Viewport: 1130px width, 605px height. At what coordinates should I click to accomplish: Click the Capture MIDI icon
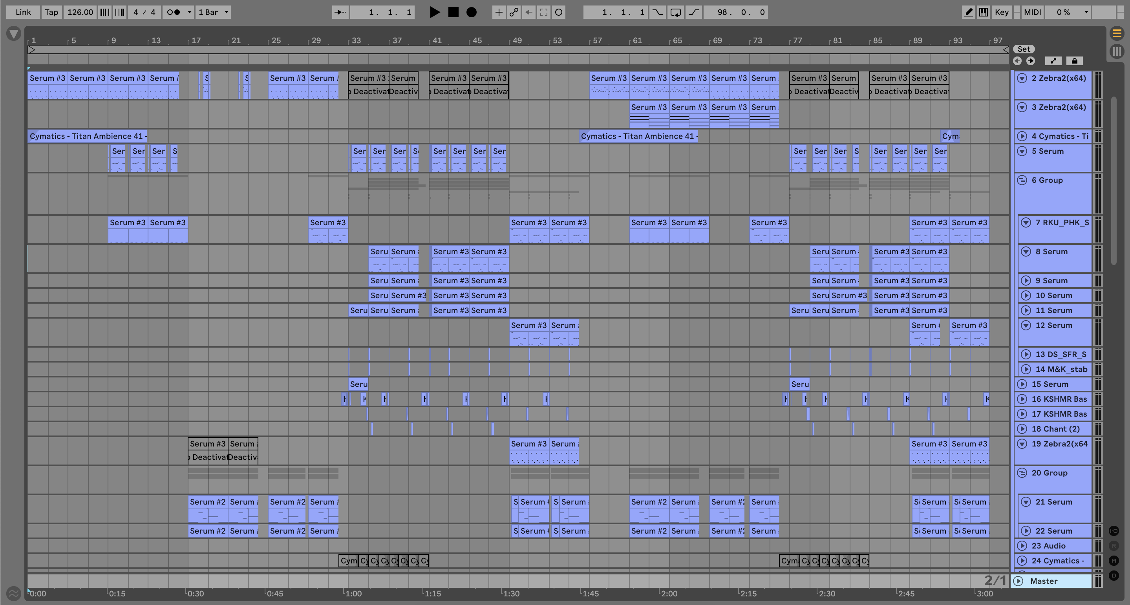[544, 12]
